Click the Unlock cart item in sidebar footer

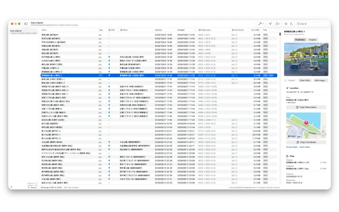point(32,187)
